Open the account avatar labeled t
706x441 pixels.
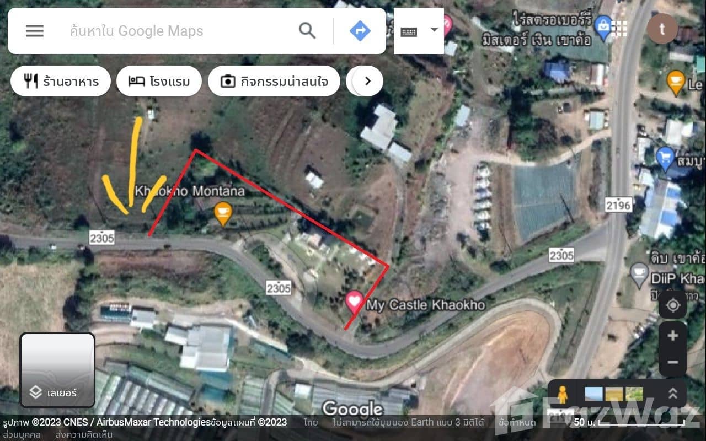click(x=662, y=29)
